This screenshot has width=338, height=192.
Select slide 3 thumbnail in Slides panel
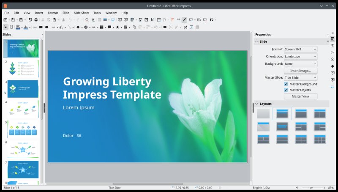23,89
